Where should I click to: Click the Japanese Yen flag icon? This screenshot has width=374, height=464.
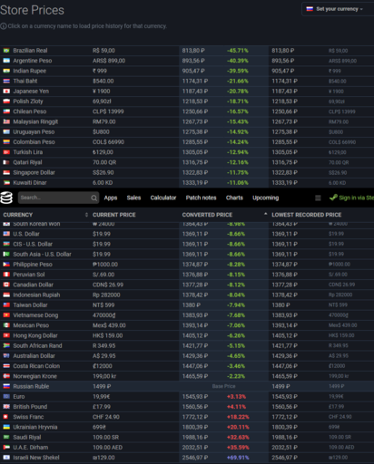tap(6, 92)
